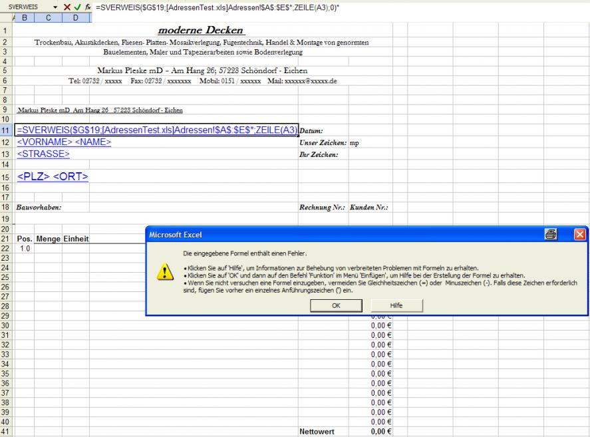Select row 5 via its row header
This screenshot has height=437, width=590.
[x=5, y=71]
